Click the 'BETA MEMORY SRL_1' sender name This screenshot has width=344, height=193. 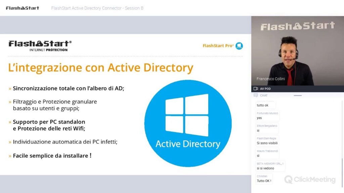pos(270,164)
